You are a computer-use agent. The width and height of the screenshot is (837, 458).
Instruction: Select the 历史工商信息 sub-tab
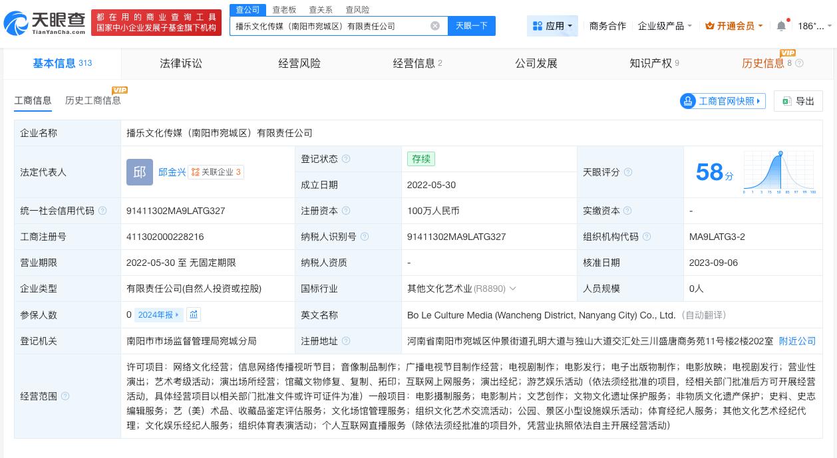pyautogui.click(x=93, y=100)
